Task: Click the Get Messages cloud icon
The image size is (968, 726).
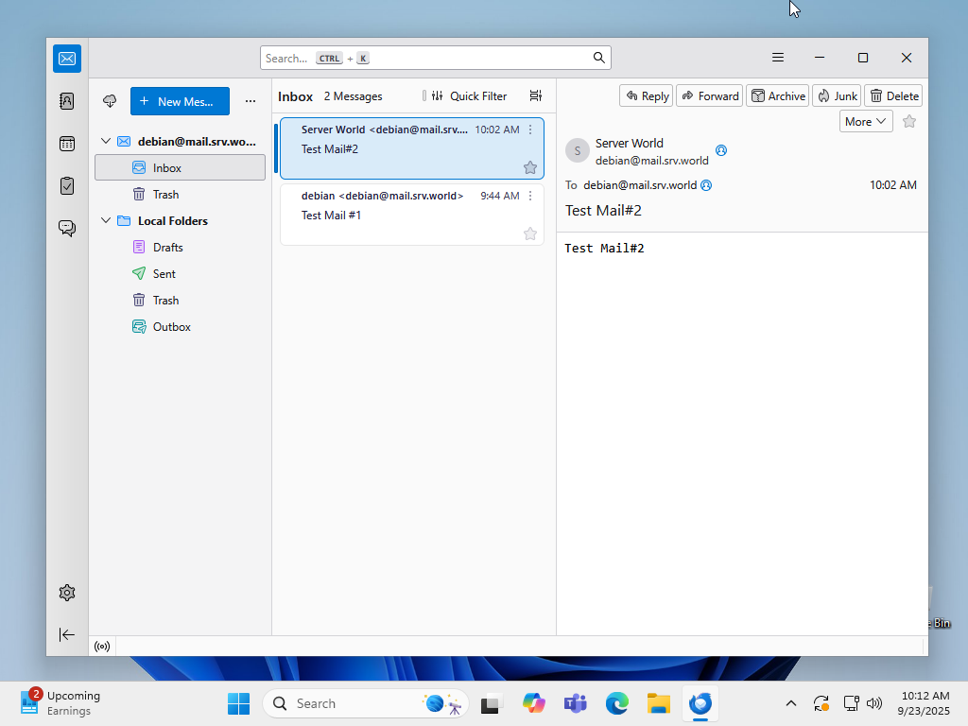Action: [110, 101]
